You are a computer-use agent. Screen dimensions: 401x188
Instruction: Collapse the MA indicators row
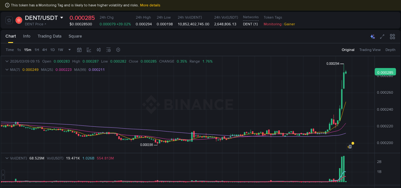[x=7, y=69]
